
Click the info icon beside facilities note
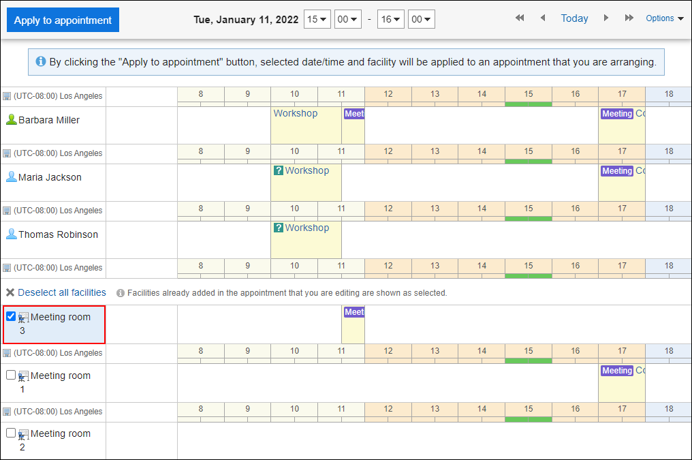coord(120,293)
